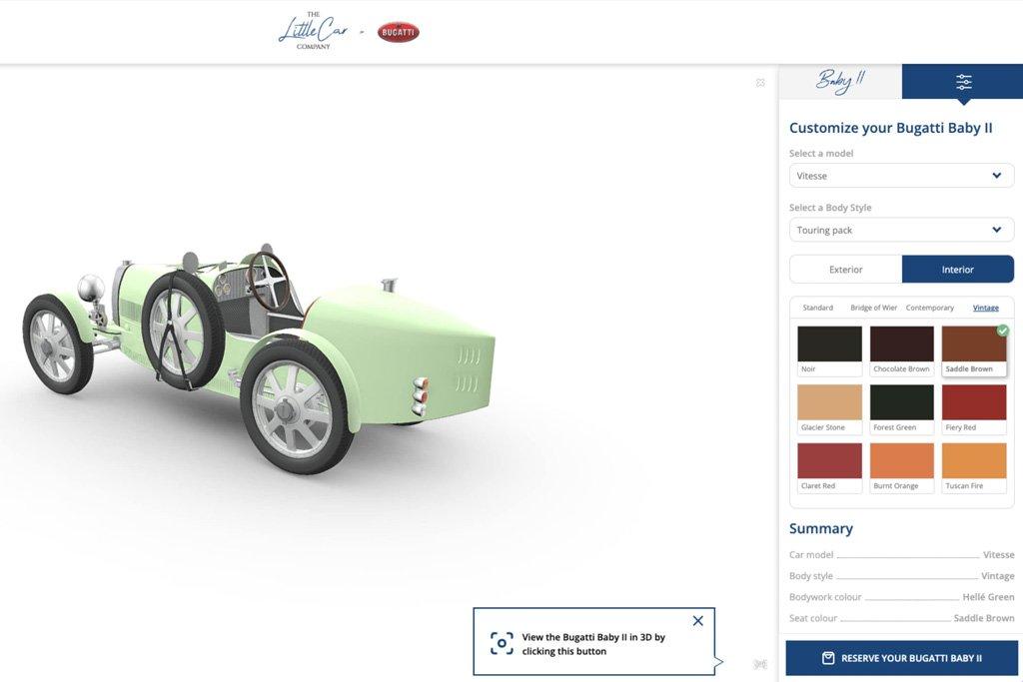Click the 'Vintage' body style value

click(x=998, y=576)
